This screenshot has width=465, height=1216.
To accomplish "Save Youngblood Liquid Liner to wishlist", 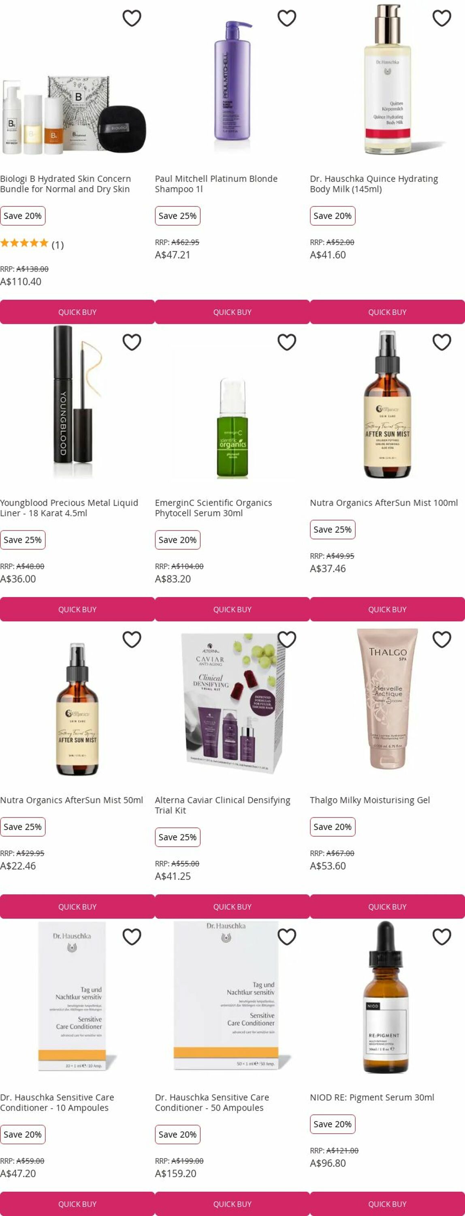I will tap(132, 342).
